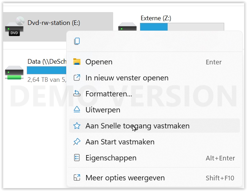Click the Aan Start pin icon
Screen dimensions: 247x191
tap(77, 142)
